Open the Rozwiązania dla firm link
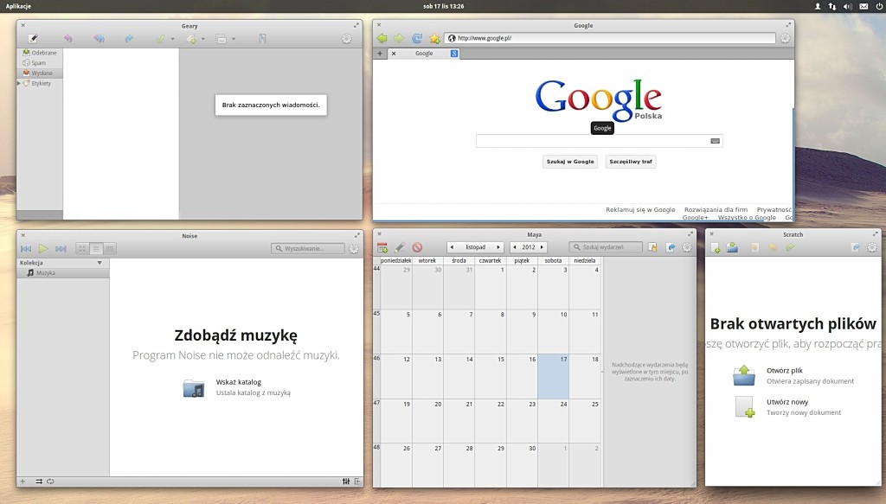This screenshot has width=886, height=504. [x=716, y=209]
